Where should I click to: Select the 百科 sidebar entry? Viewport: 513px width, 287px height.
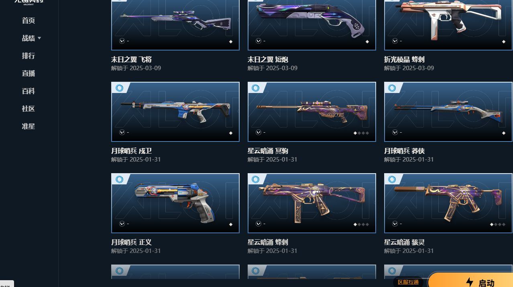pyautogui.click(x=28, y=91)
